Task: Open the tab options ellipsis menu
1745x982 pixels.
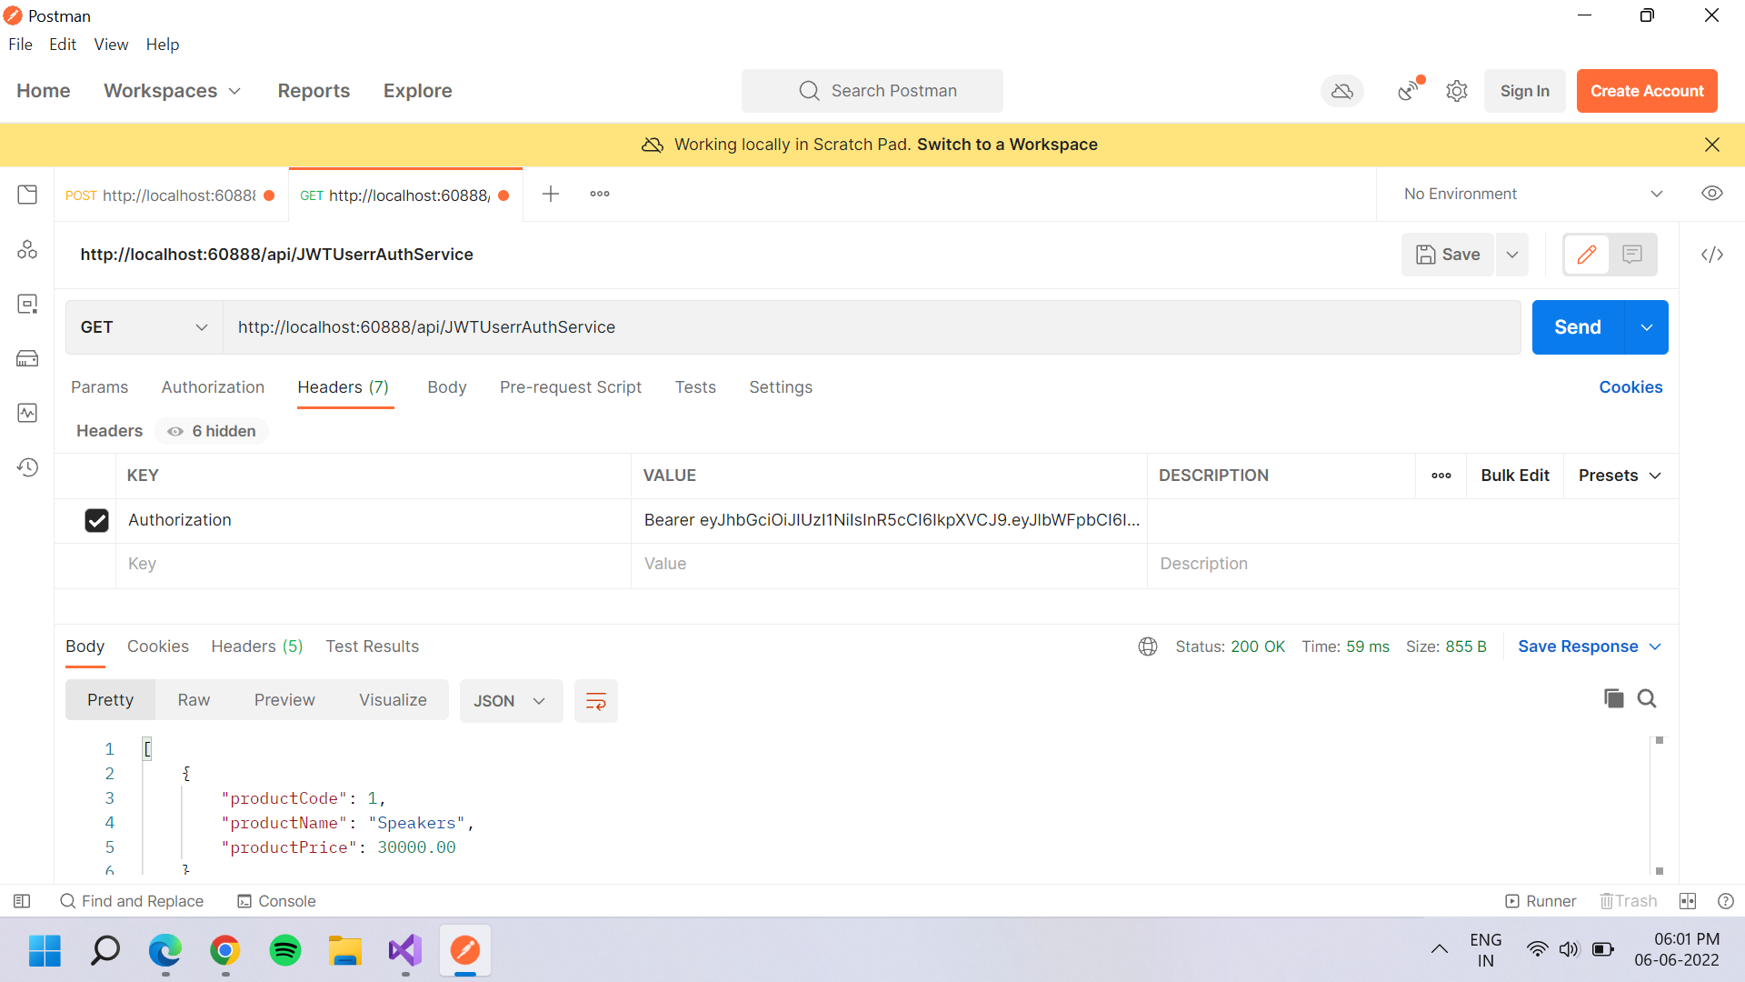Action: point(600,194)
